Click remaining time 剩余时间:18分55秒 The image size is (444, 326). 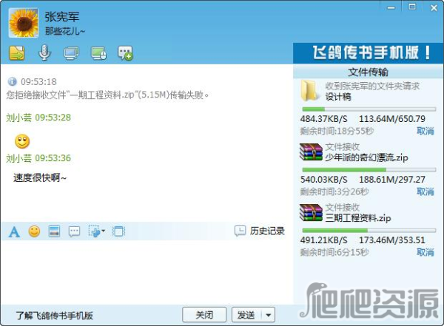(337, 131)
